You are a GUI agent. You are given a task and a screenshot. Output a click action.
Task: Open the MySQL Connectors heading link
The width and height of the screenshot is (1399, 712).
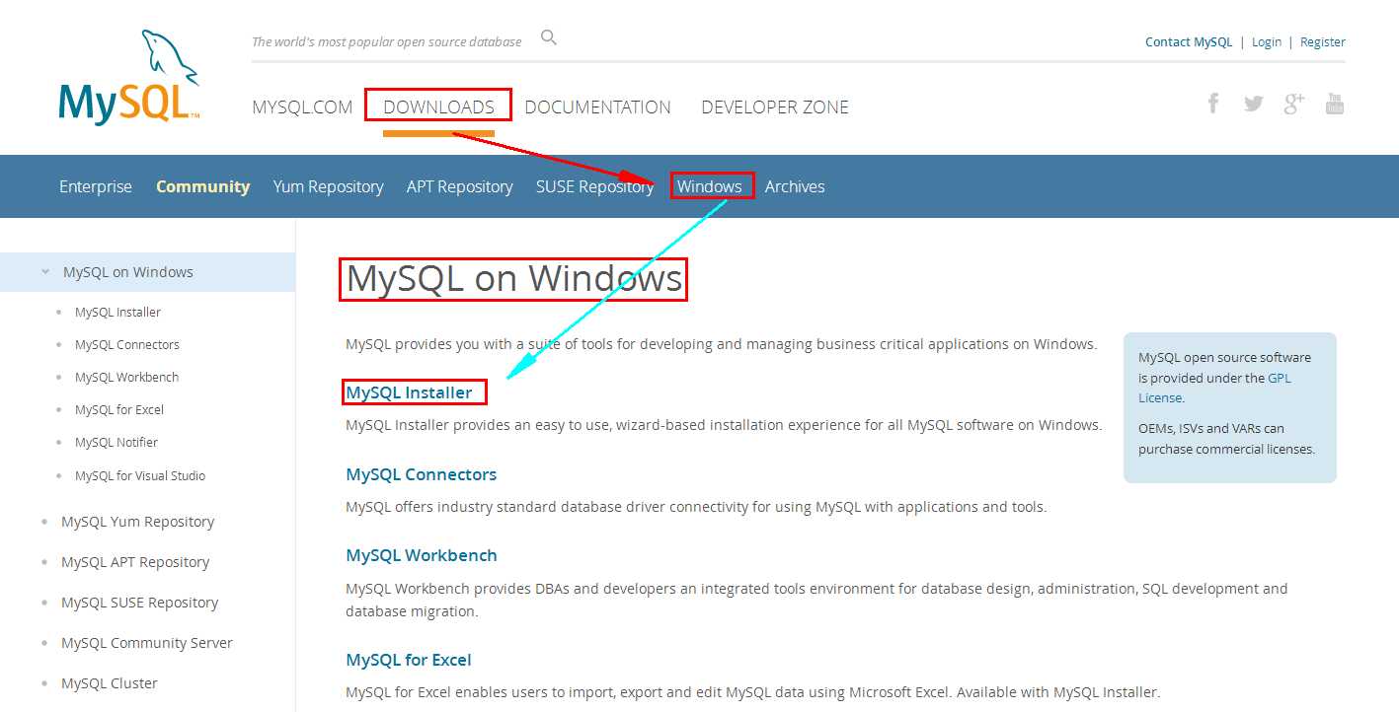(422, 474)
